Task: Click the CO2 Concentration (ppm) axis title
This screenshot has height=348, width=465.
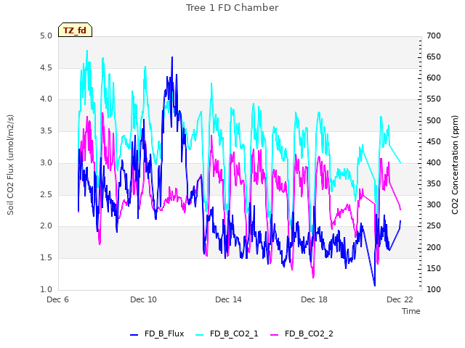Action: (455, 165)
